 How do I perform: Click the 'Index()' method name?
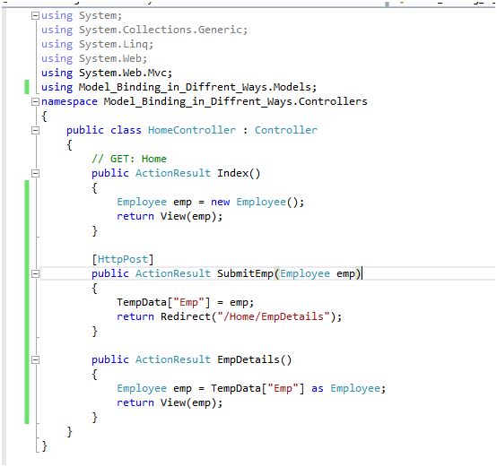point(239,173)
